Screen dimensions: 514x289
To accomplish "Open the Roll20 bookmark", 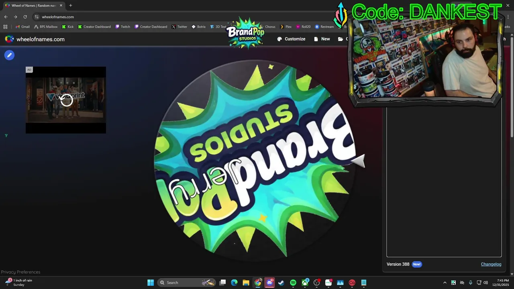I will 303,26.
